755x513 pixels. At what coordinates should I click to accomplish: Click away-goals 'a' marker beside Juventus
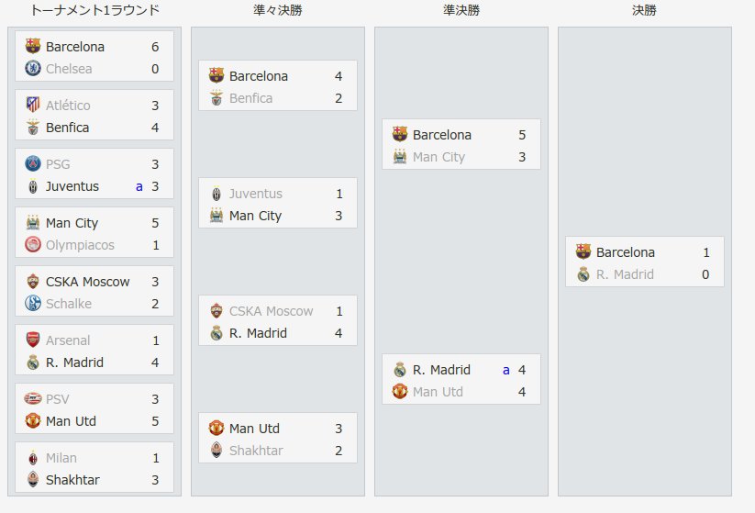[x=139, y=186]
